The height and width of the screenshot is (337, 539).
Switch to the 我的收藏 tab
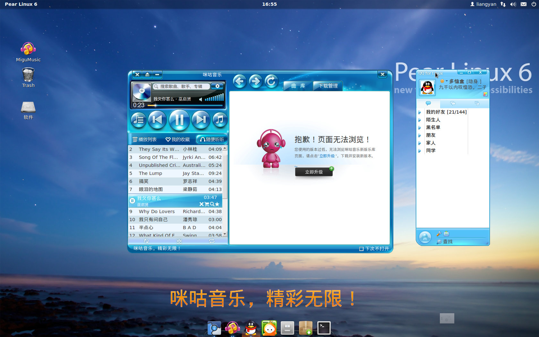coord(178,139)
